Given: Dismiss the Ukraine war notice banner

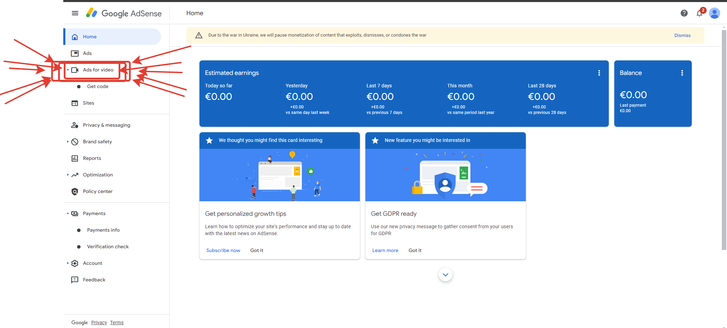Looking at the screenshot, I should point(682,36).
